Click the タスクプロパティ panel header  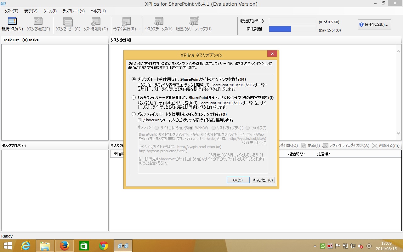14,146
